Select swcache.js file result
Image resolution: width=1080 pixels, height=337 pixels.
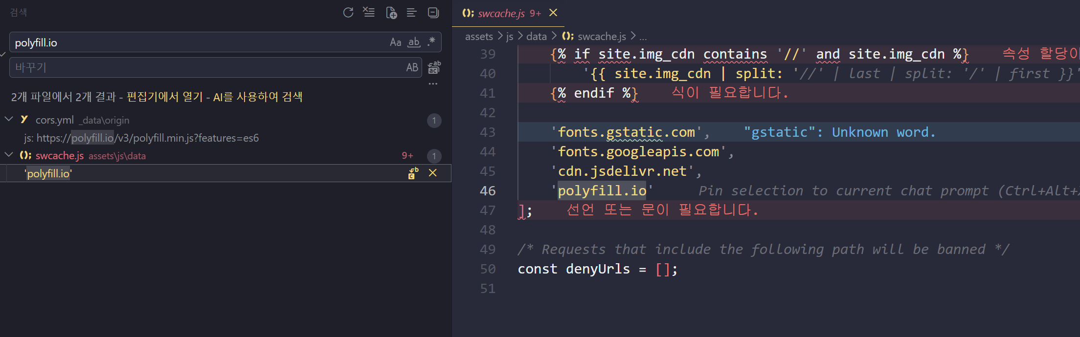point(60,155)
